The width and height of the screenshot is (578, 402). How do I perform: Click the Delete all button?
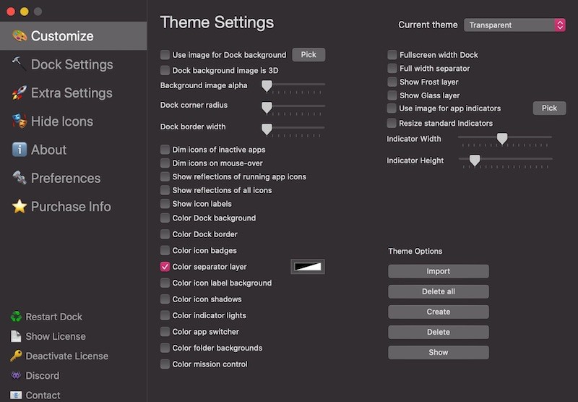point(439,291)
